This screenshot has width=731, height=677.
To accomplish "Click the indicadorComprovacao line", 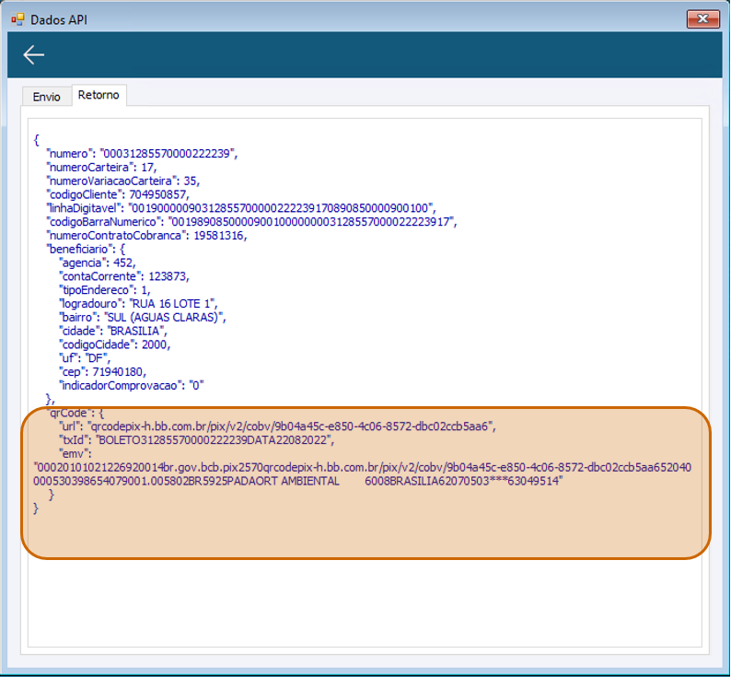I will (x=132, y=385).
